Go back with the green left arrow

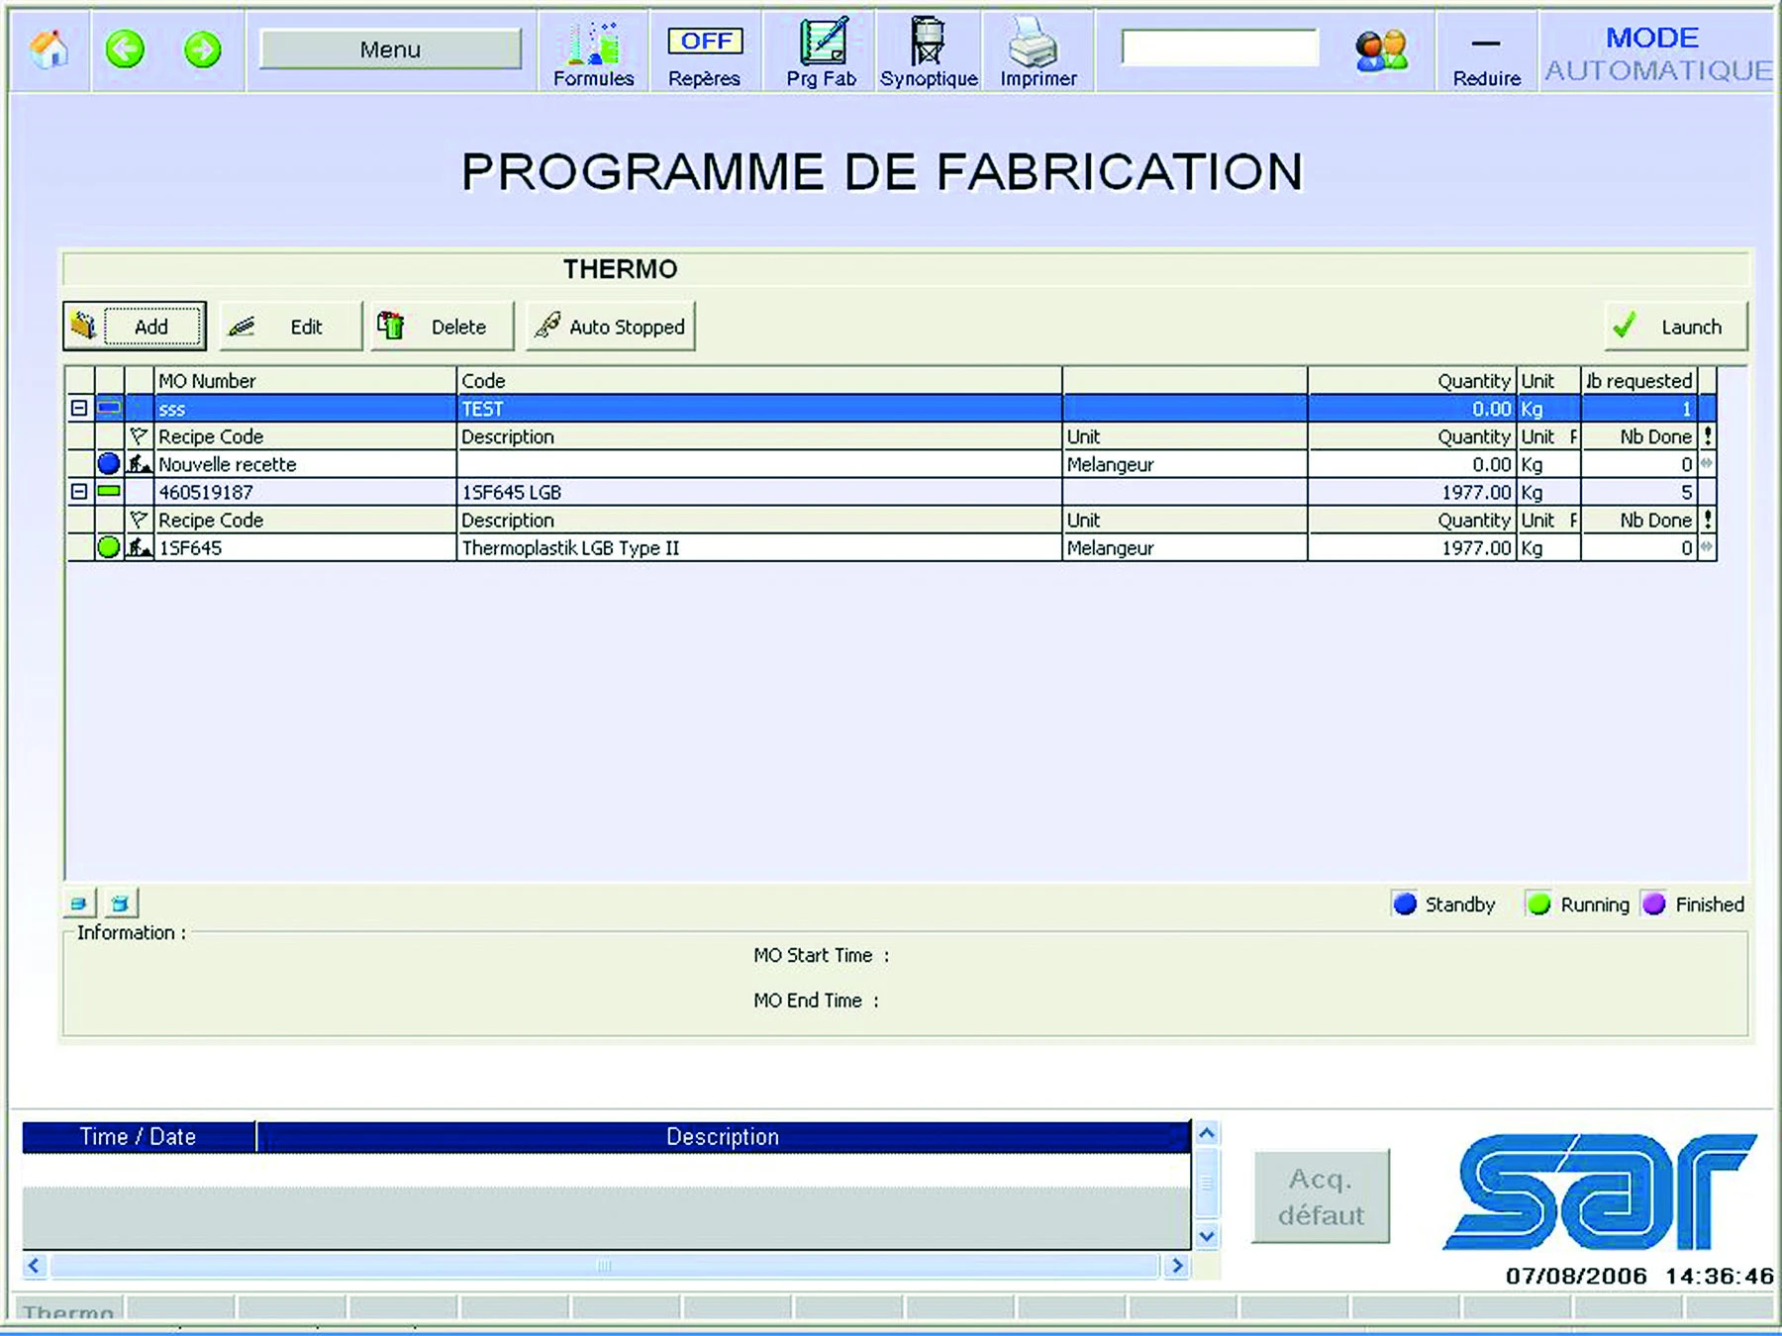click(126, 49)
